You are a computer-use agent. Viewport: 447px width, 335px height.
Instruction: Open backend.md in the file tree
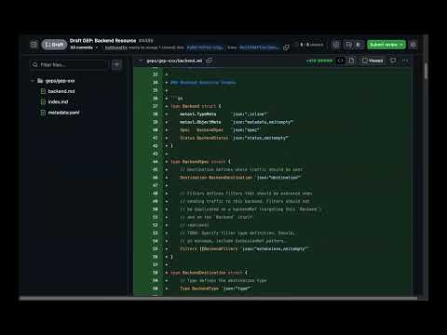click(x=61, y=91)
